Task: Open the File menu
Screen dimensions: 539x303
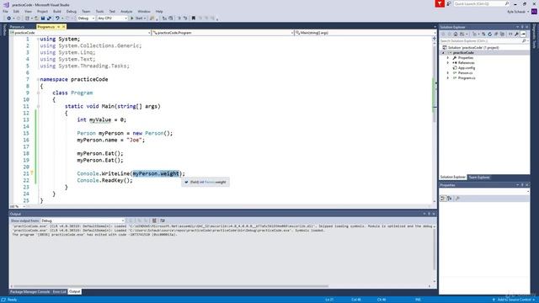Action: [x=5, y=11]
